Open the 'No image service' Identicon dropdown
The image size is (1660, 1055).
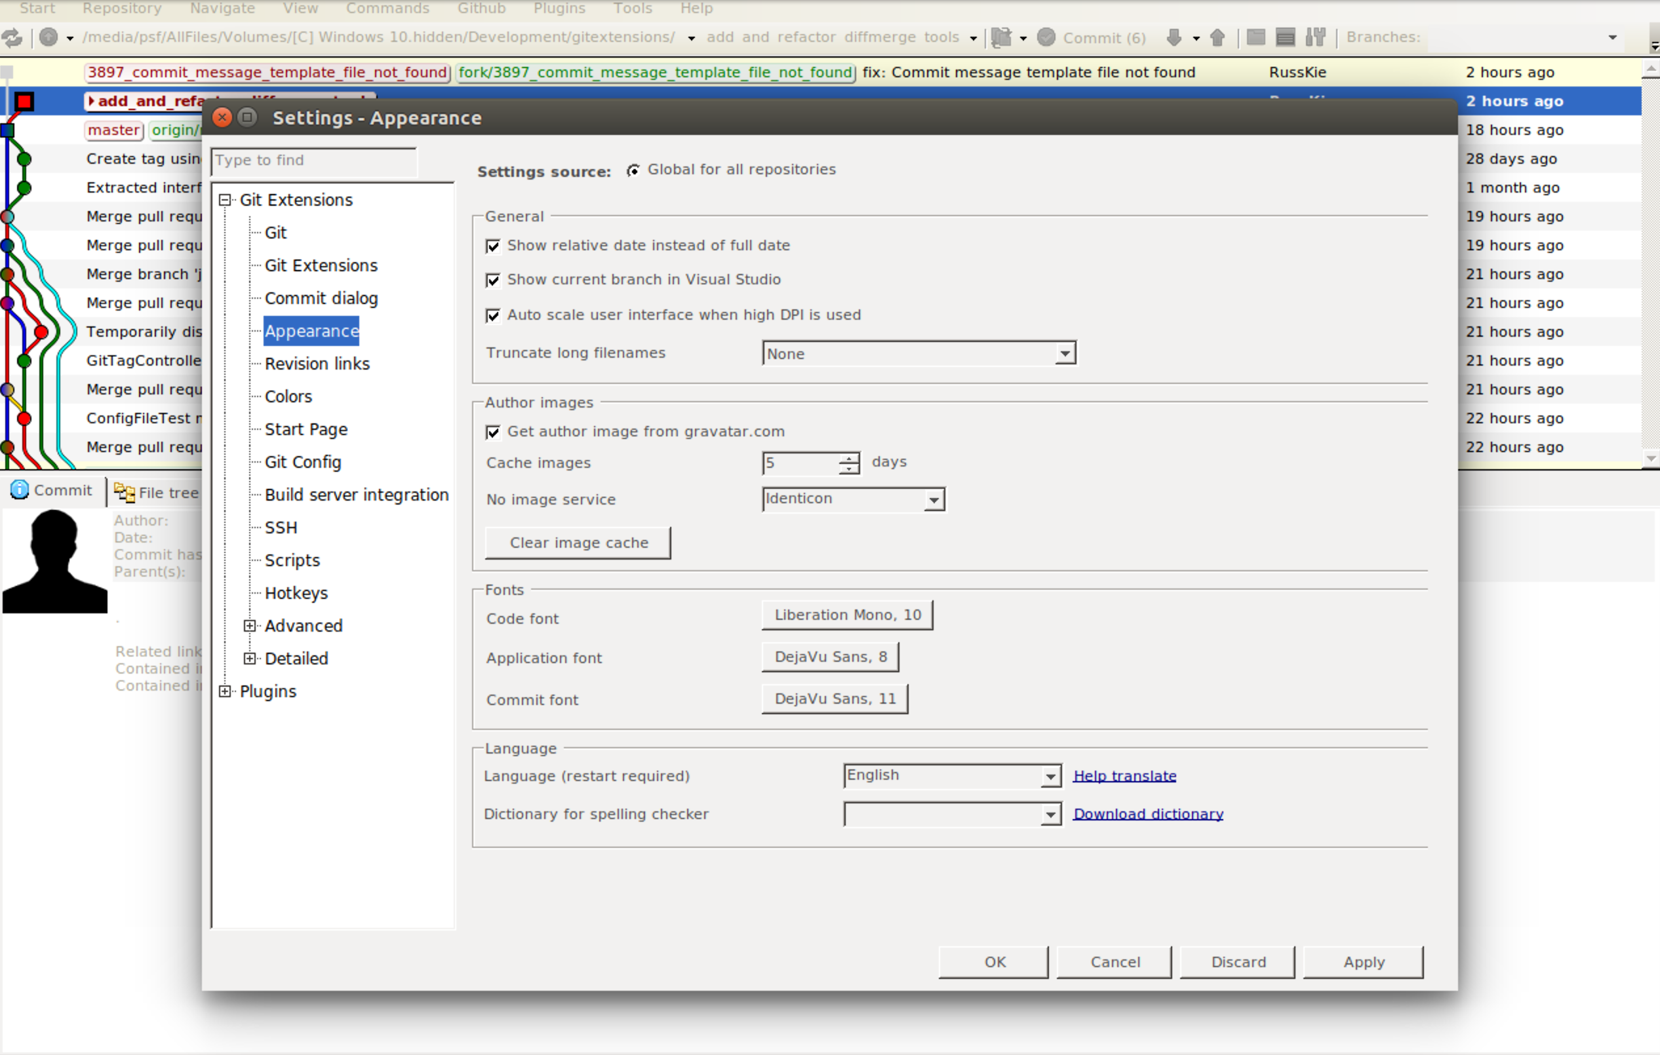935,499
